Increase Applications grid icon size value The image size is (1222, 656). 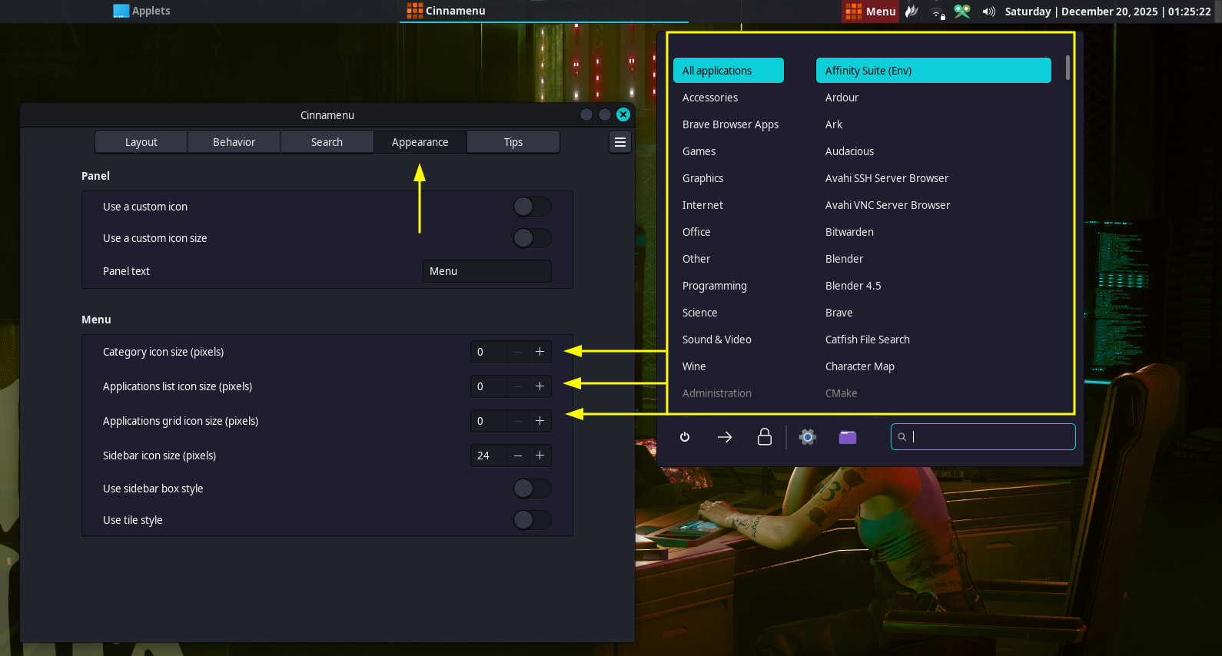click(x=540, y=421)
